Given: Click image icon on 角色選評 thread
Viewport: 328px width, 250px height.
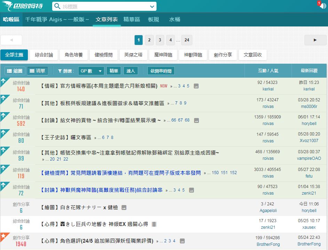Looking at the screenshot, I should point(182,241).
